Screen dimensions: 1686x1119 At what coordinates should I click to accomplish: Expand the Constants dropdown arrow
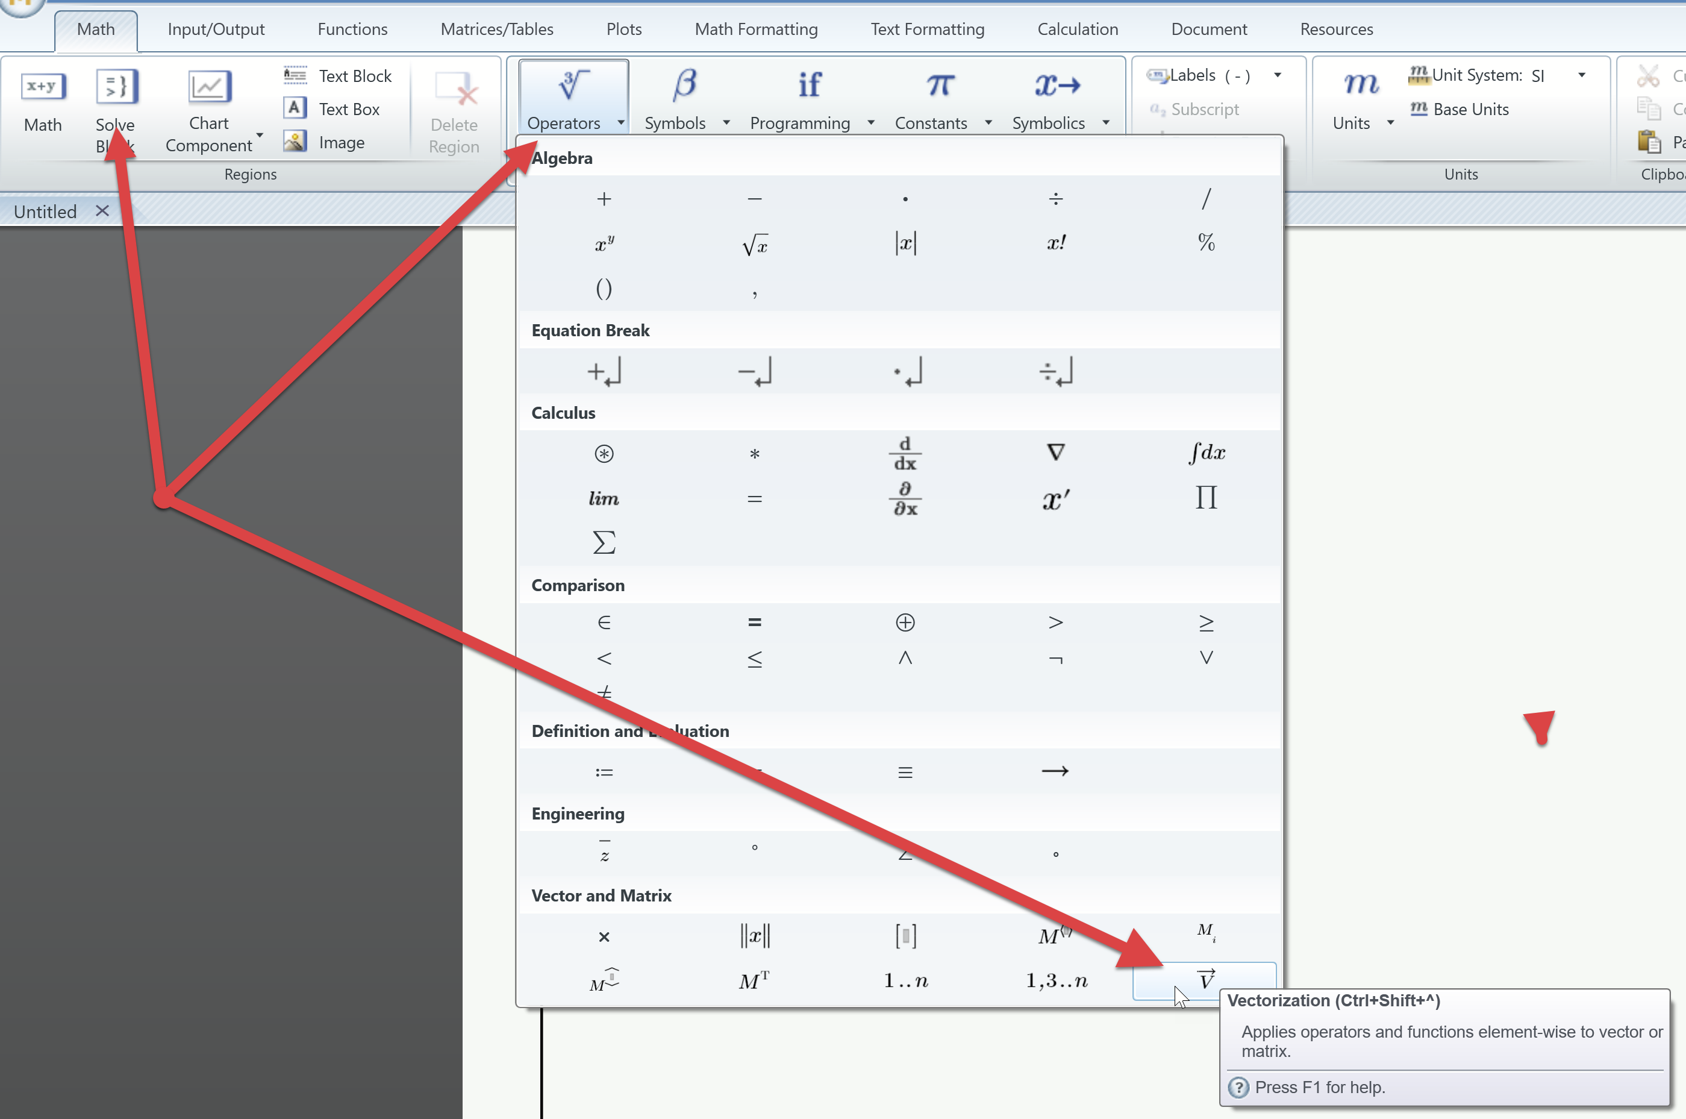988,123
